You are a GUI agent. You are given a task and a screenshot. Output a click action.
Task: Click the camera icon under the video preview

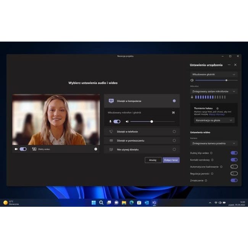[16, 149]
